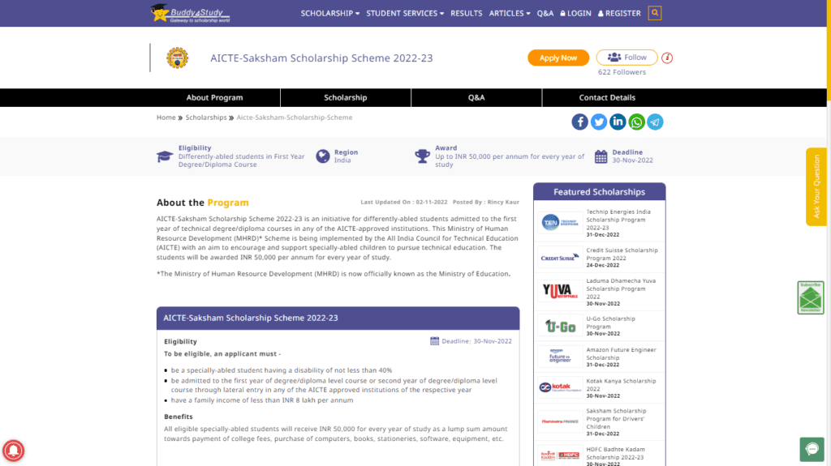
Task: Open the Subscribe Newsletter envelope icon
Action: [811, 297]
